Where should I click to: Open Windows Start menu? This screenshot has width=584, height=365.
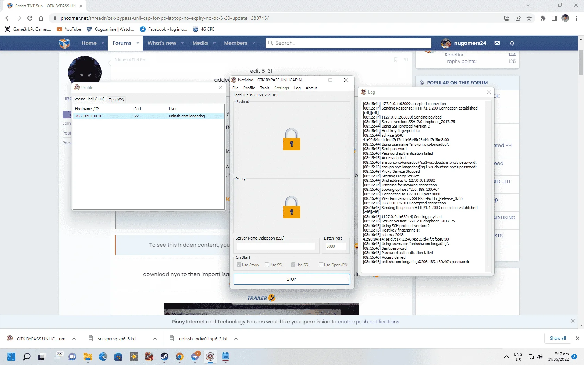[11, 357]
